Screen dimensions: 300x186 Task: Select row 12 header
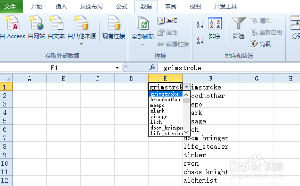click(6, 180)
